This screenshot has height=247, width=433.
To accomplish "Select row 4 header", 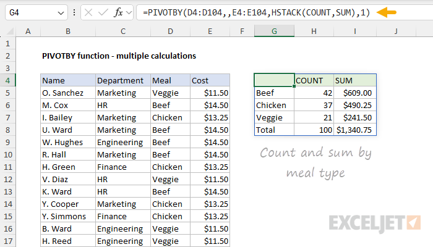I will pyautogui.click(x=7, y=80).
